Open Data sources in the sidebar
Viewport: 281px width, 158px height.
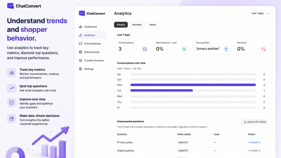tap(92, 52)
